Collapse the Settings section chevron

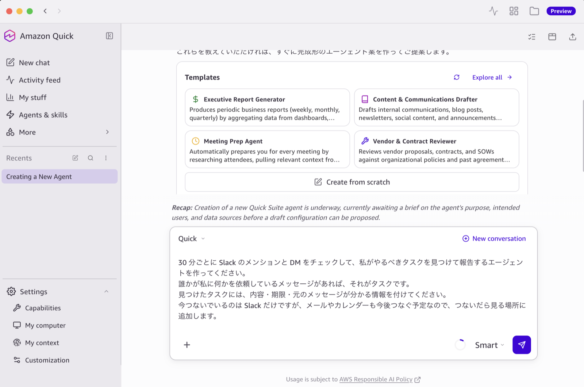tap(106, 291)
